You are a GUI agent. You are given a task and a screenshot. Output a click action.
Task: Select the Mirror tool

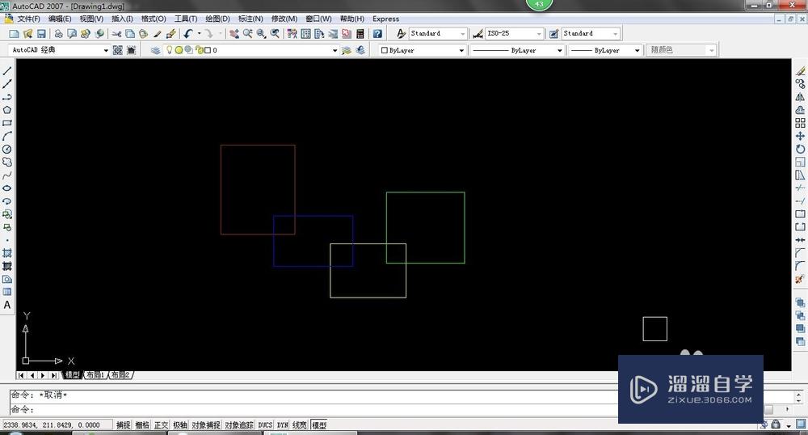tap(800, 97)
